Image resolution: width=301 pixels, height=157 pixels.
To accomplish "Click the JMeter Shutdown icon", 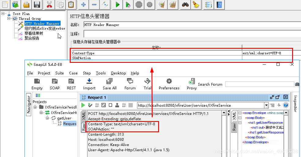I will [150, 4].
